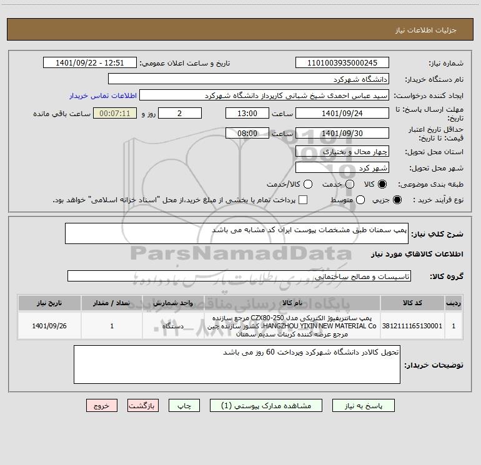Click the request creator field سید عباس احمدی
Screen dimensions: 481x465
click(264, 95)
